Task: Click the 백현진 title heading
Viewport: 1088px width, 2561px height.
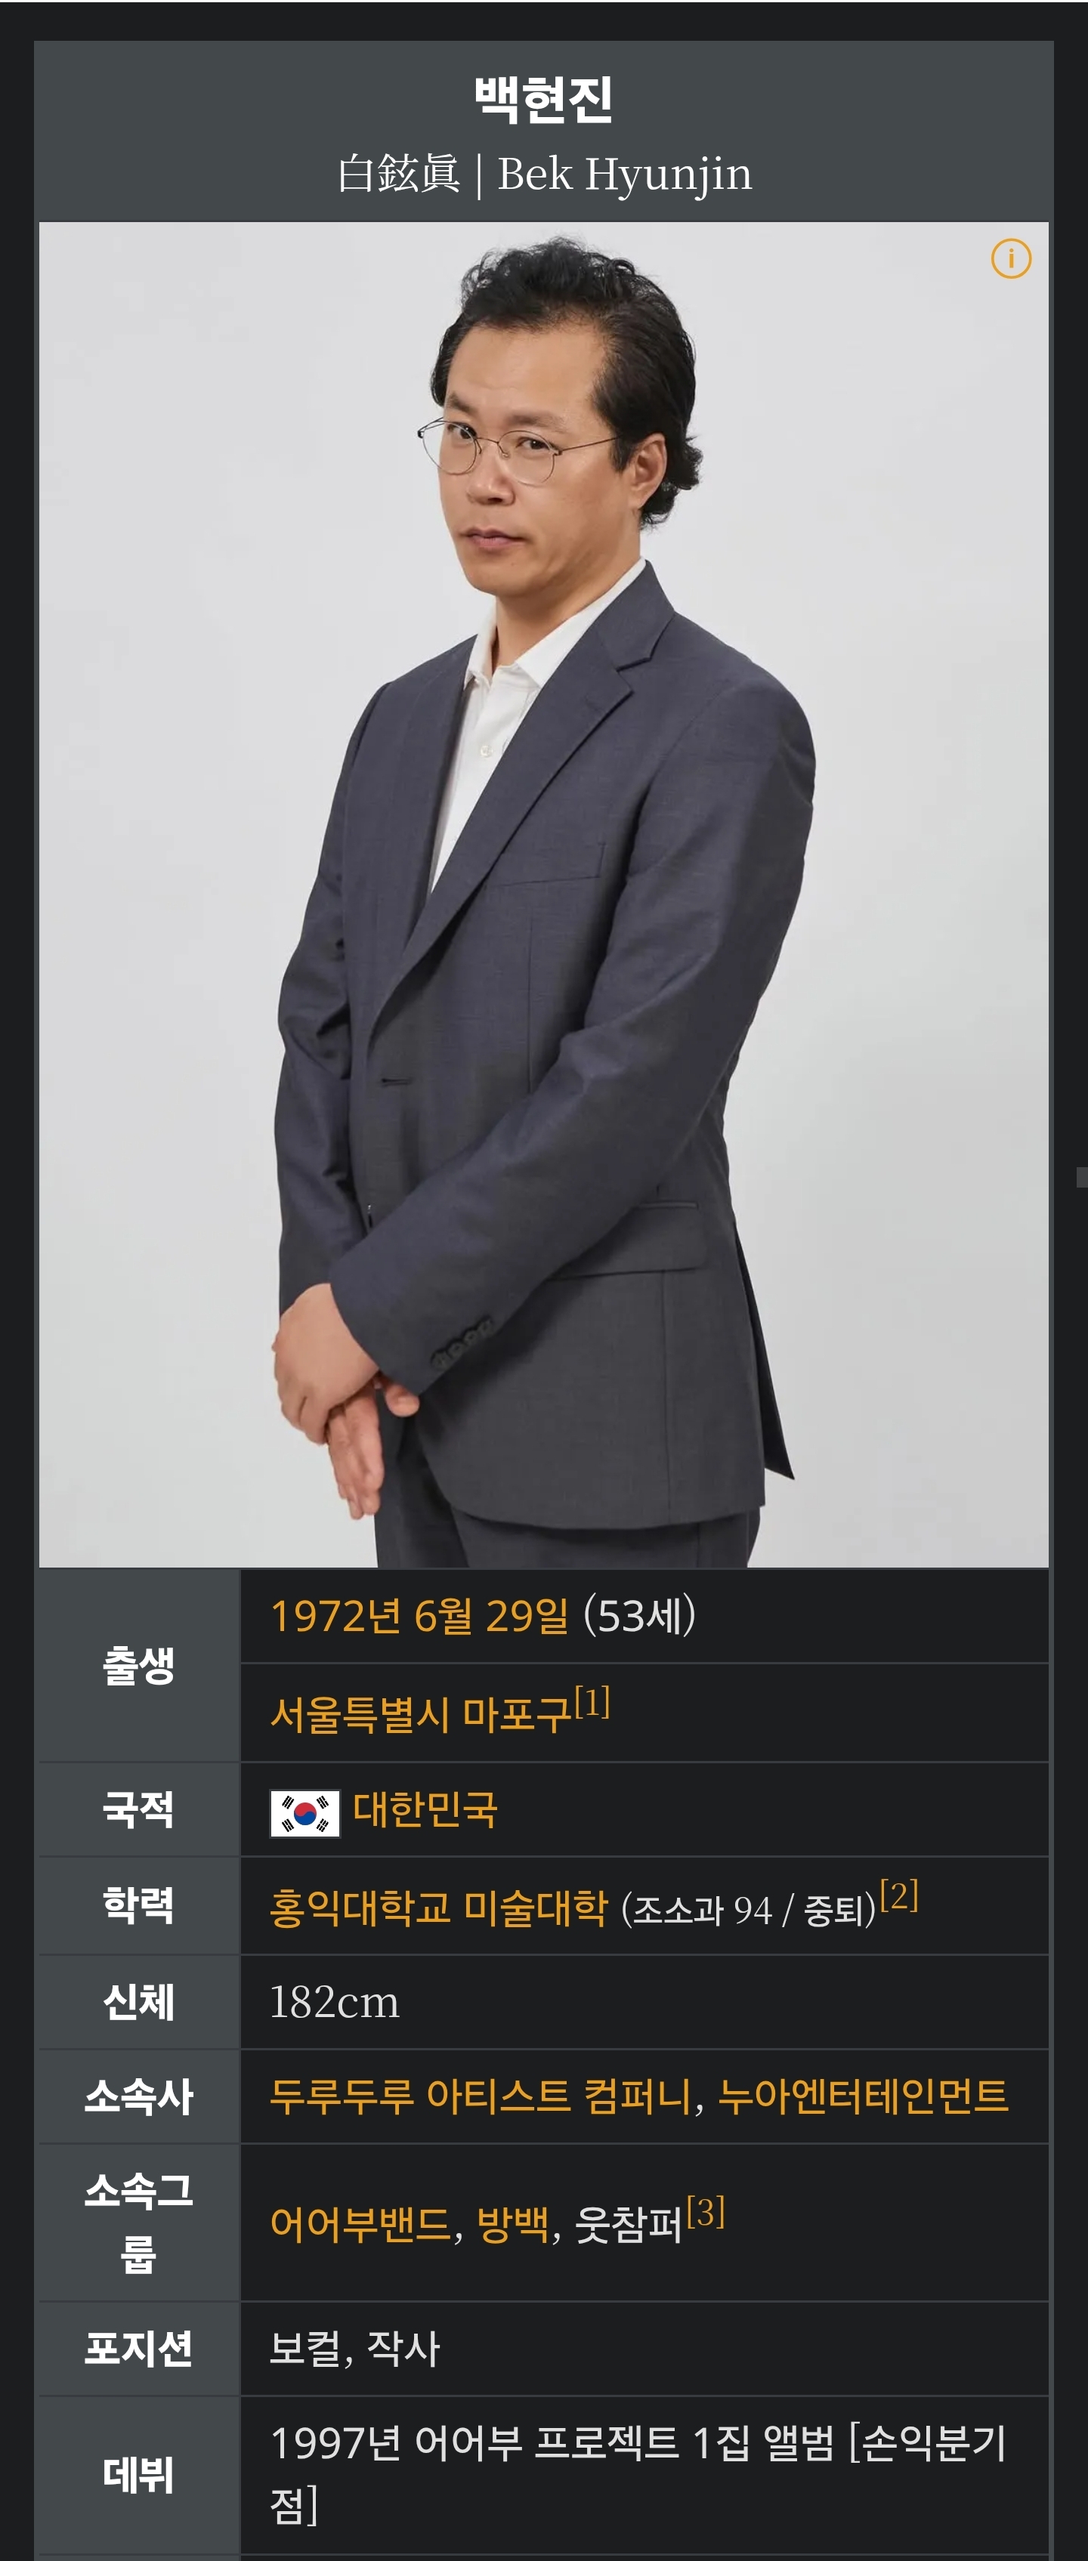Action: (544, 98)
